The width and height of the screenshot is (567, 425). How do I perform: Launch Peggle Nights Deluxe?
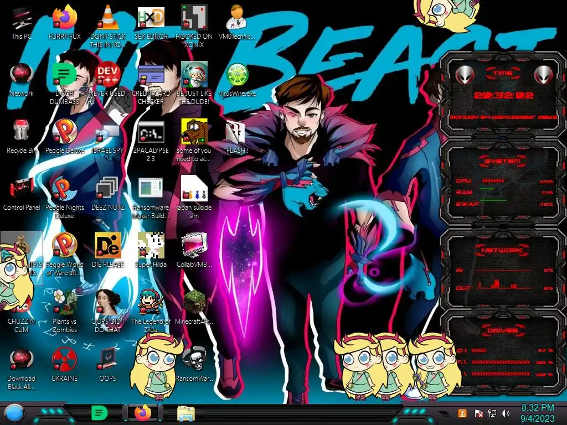64,198
